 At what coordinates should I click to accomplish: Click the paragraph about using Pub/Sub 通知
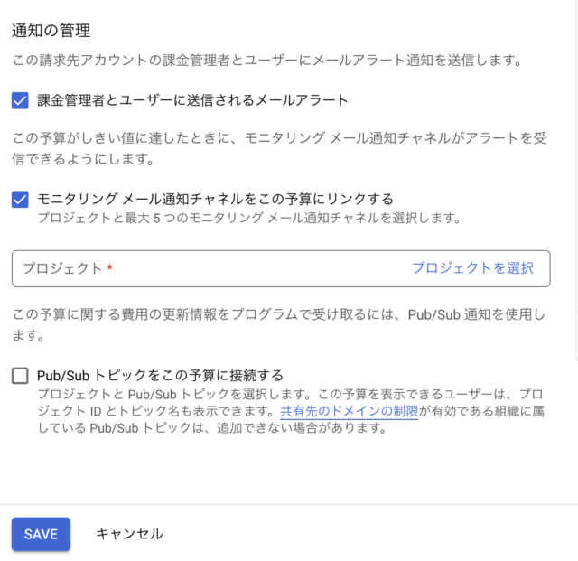point(271,323)
